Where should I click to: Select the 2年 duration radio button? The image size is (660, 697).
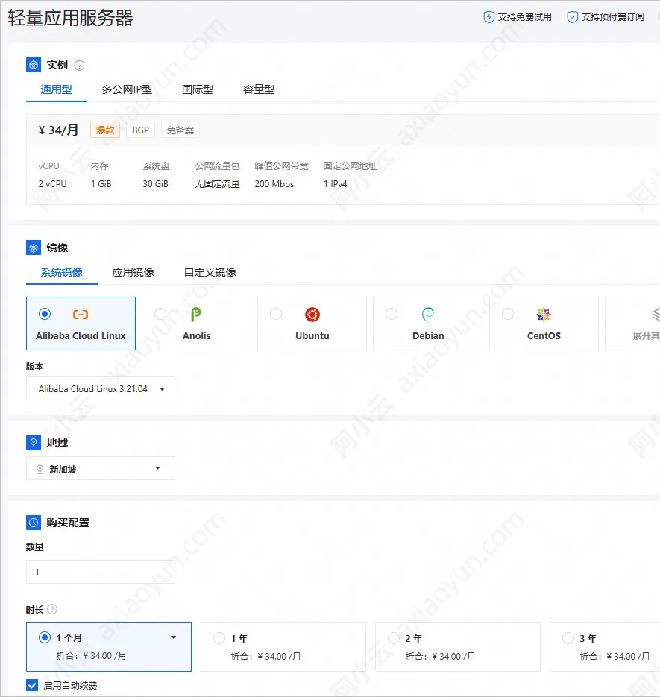(394, 638)
